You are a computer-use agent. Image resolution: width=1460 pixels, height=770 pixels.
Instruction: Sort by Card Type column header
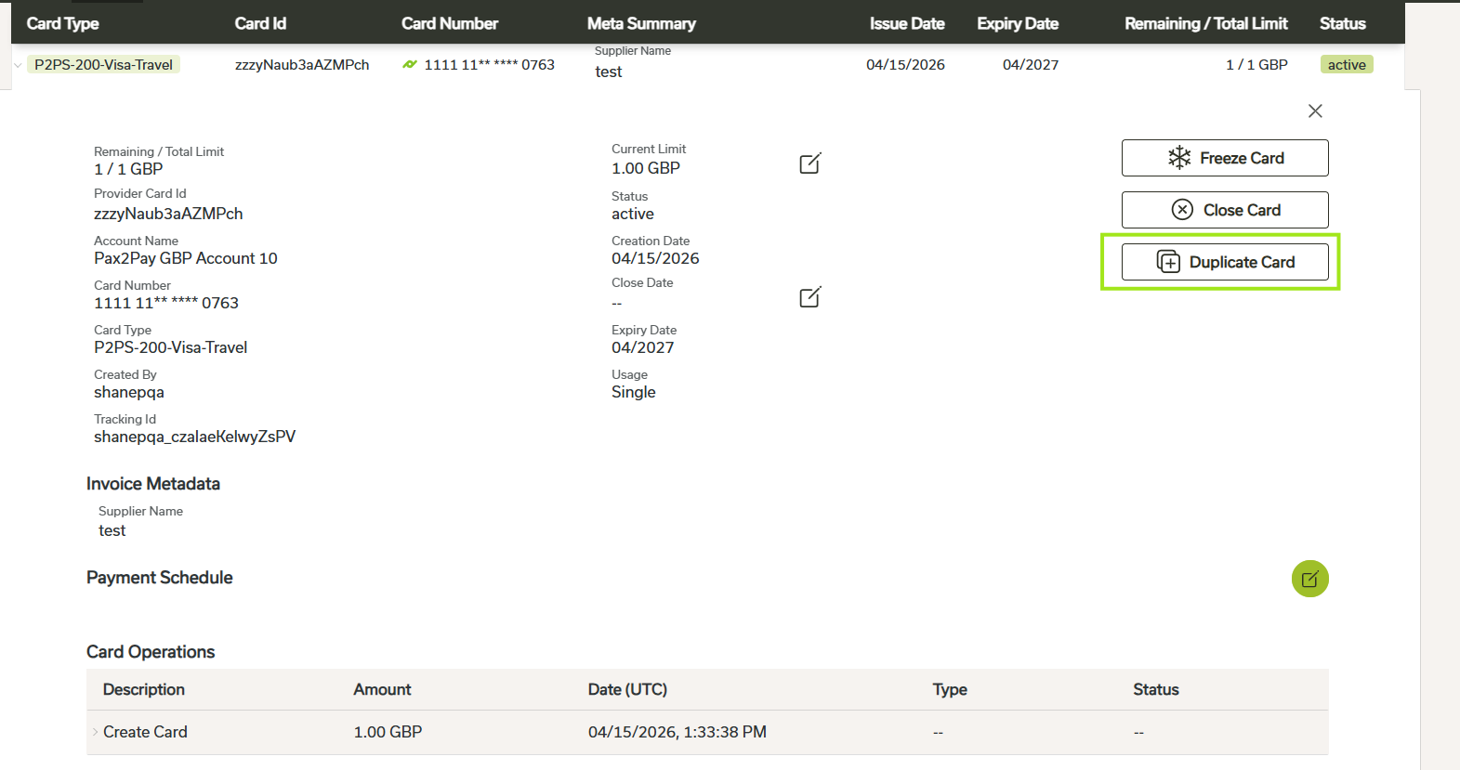coord(62,23)
